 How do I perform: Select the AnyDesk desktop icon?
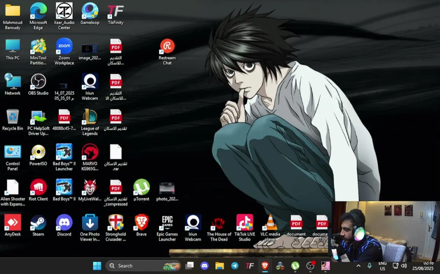pos(13,225)
